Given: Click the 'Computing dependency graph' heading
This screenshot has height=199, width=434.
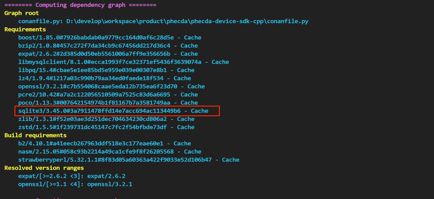Looking at the screenshot, I should 80,5.
